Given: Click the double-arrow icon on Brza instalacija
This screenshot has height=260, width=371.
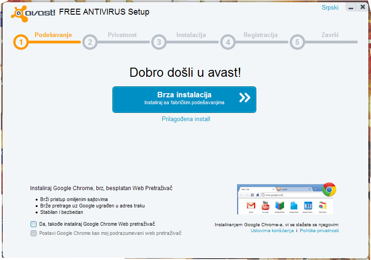Looking at the screenshot, I should [244, 97].
